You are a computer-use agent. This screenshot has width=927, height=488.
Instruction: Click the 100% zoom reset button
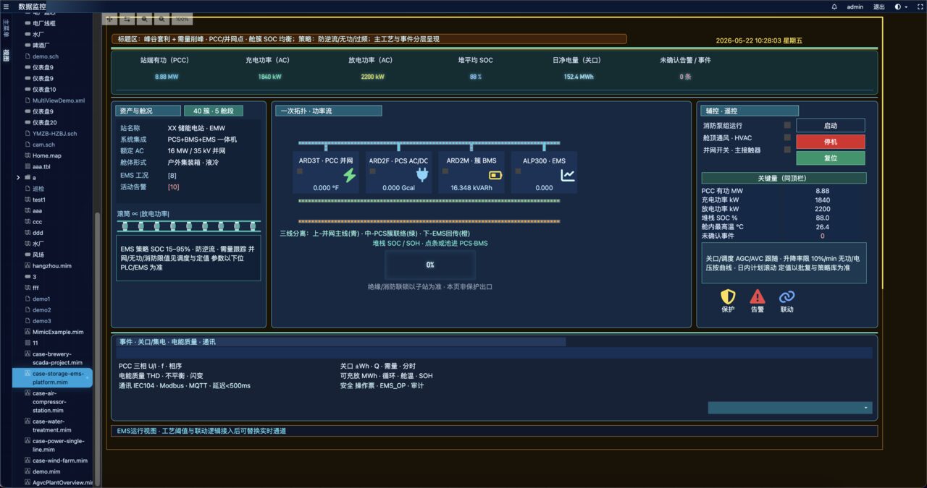click(x=182, y=20)
